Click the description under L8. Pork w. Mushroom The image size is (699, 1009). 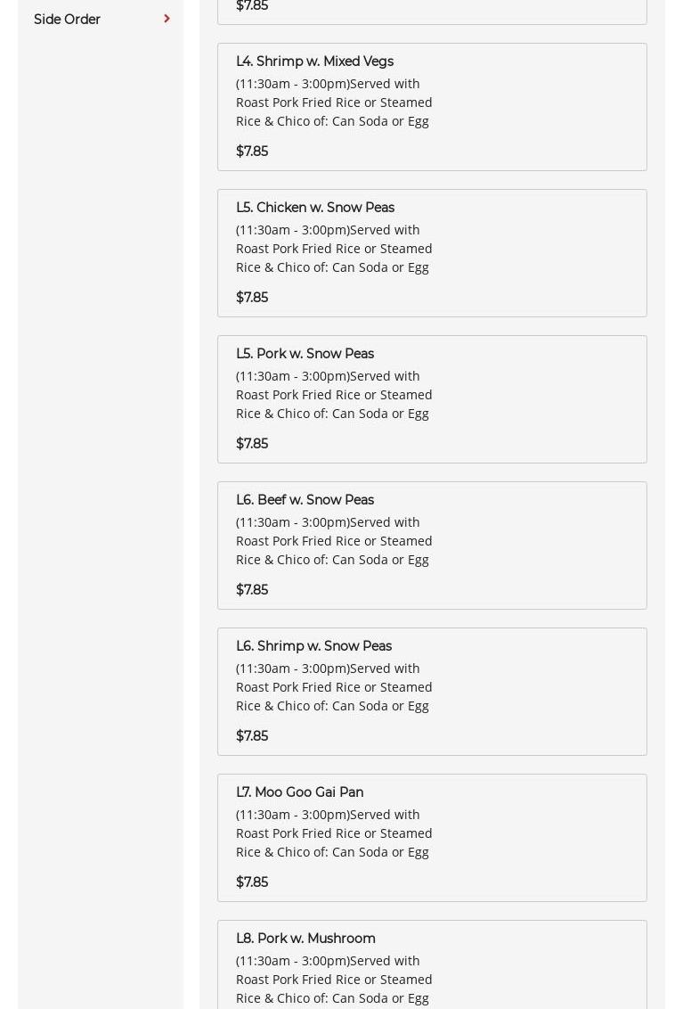pos(334,980)
